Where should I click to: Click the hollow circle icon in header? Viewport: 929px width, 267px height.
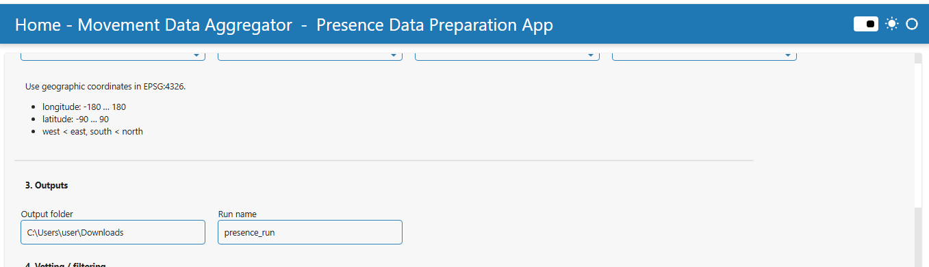click(911, 24)
